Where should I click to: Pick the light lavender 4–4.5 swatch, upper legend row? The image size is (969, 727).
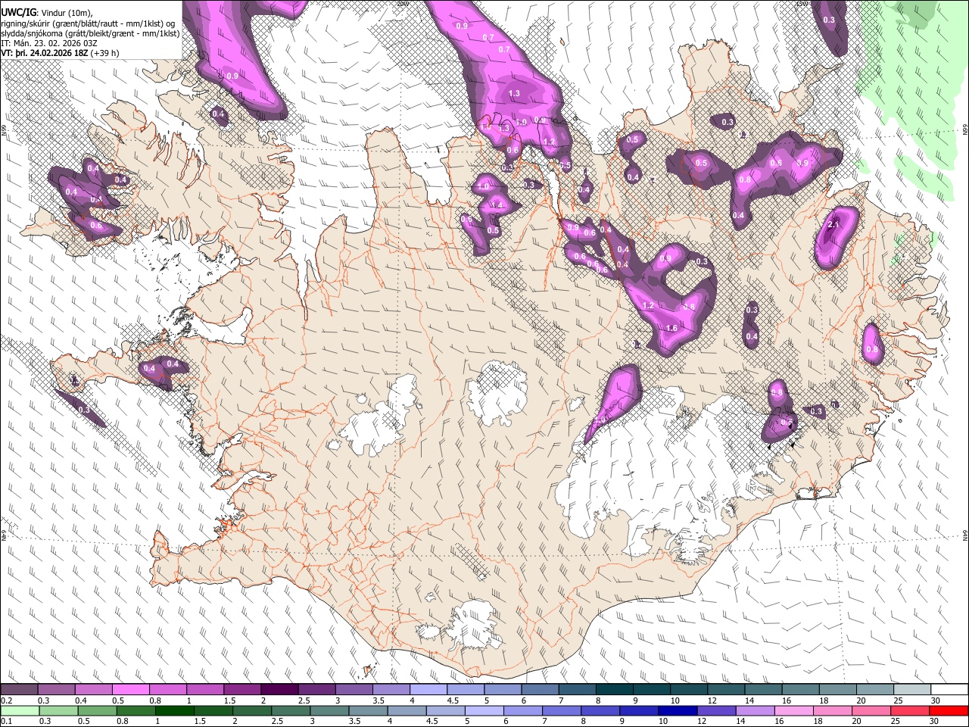[x=428, y=690]
